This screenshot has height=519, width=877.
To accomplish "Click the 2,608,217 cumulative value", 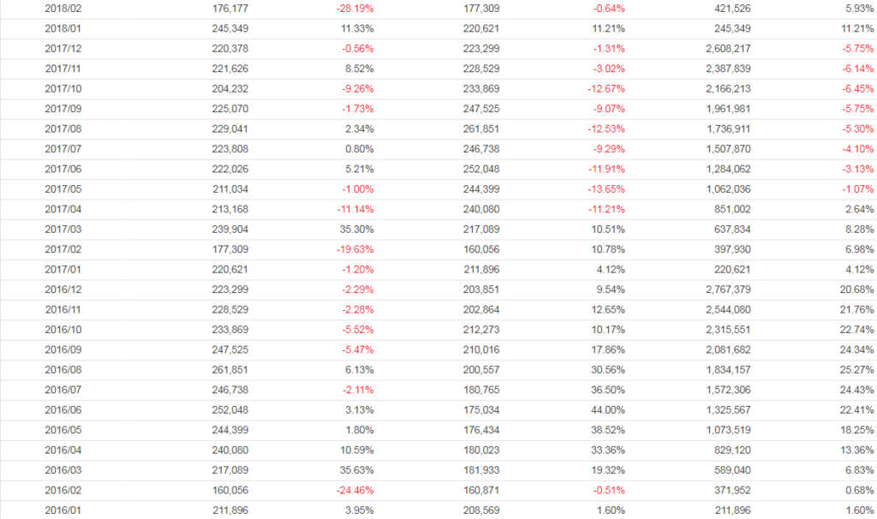I will 728,49.
